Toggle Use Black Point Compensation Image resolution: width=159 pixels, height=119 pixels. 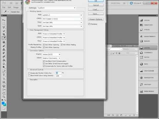pyautogui.click(x=44, y=61)
